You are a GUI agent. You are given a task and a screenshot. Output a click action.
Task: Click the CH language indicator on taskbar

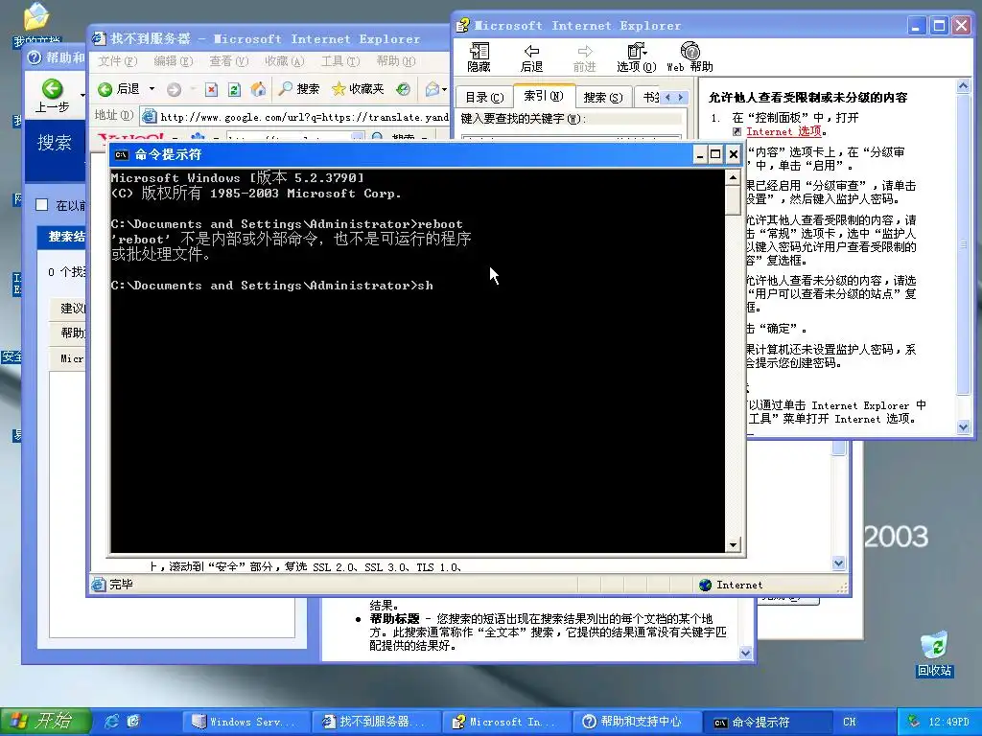pyautogui.click(x=850, y=722)
